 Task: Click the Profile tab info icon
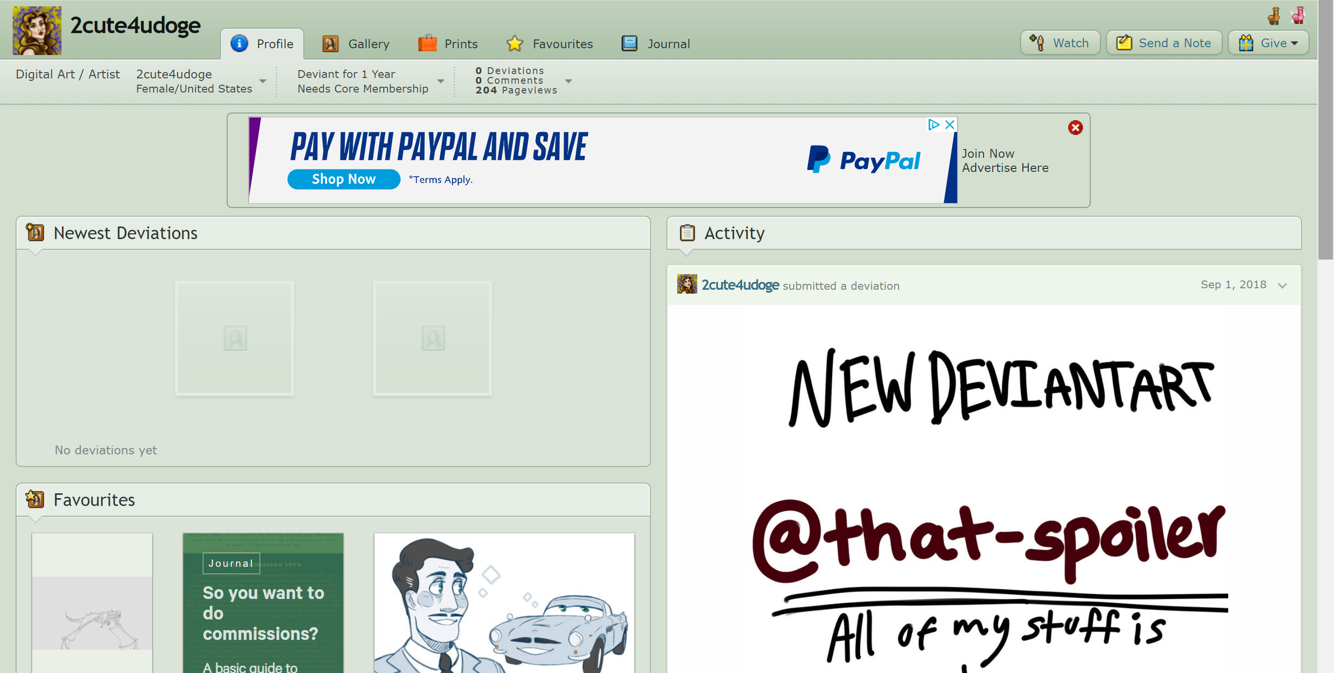(x=239, y=43)
